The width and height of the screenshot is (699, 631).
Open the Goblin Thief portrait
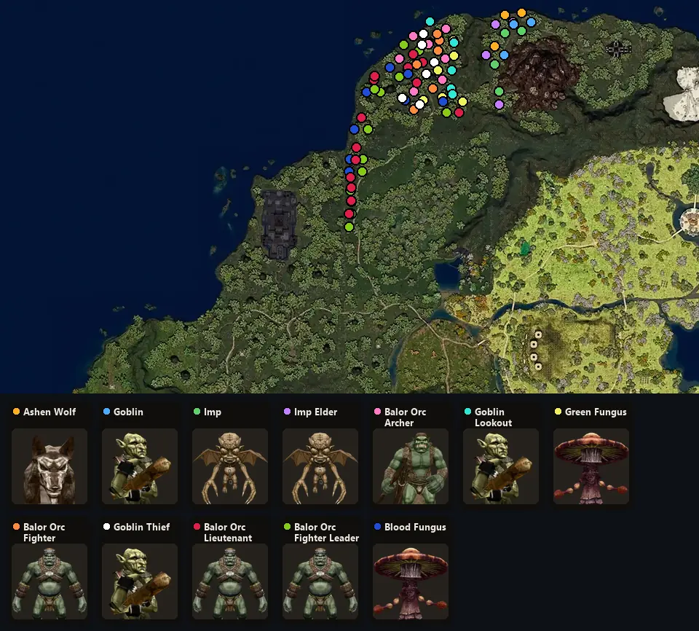140,581
